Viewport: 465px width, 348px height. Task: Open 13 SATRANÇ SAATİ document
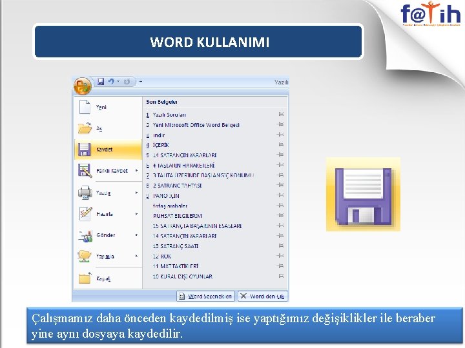(176, 246)
